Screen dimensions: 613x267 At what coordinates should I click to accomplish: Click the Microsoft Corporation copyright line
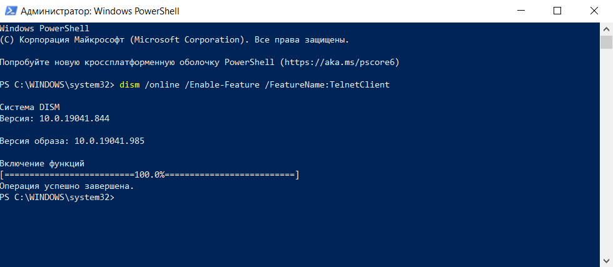175,39
